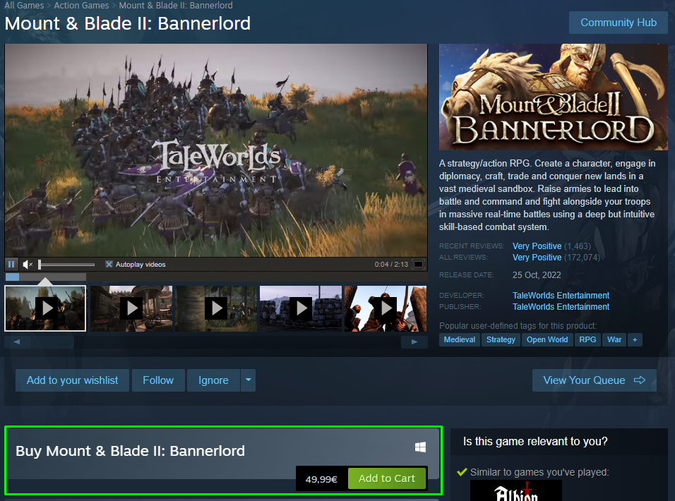
Task: Go to the All Games breadcrumb
Action: 24,5
